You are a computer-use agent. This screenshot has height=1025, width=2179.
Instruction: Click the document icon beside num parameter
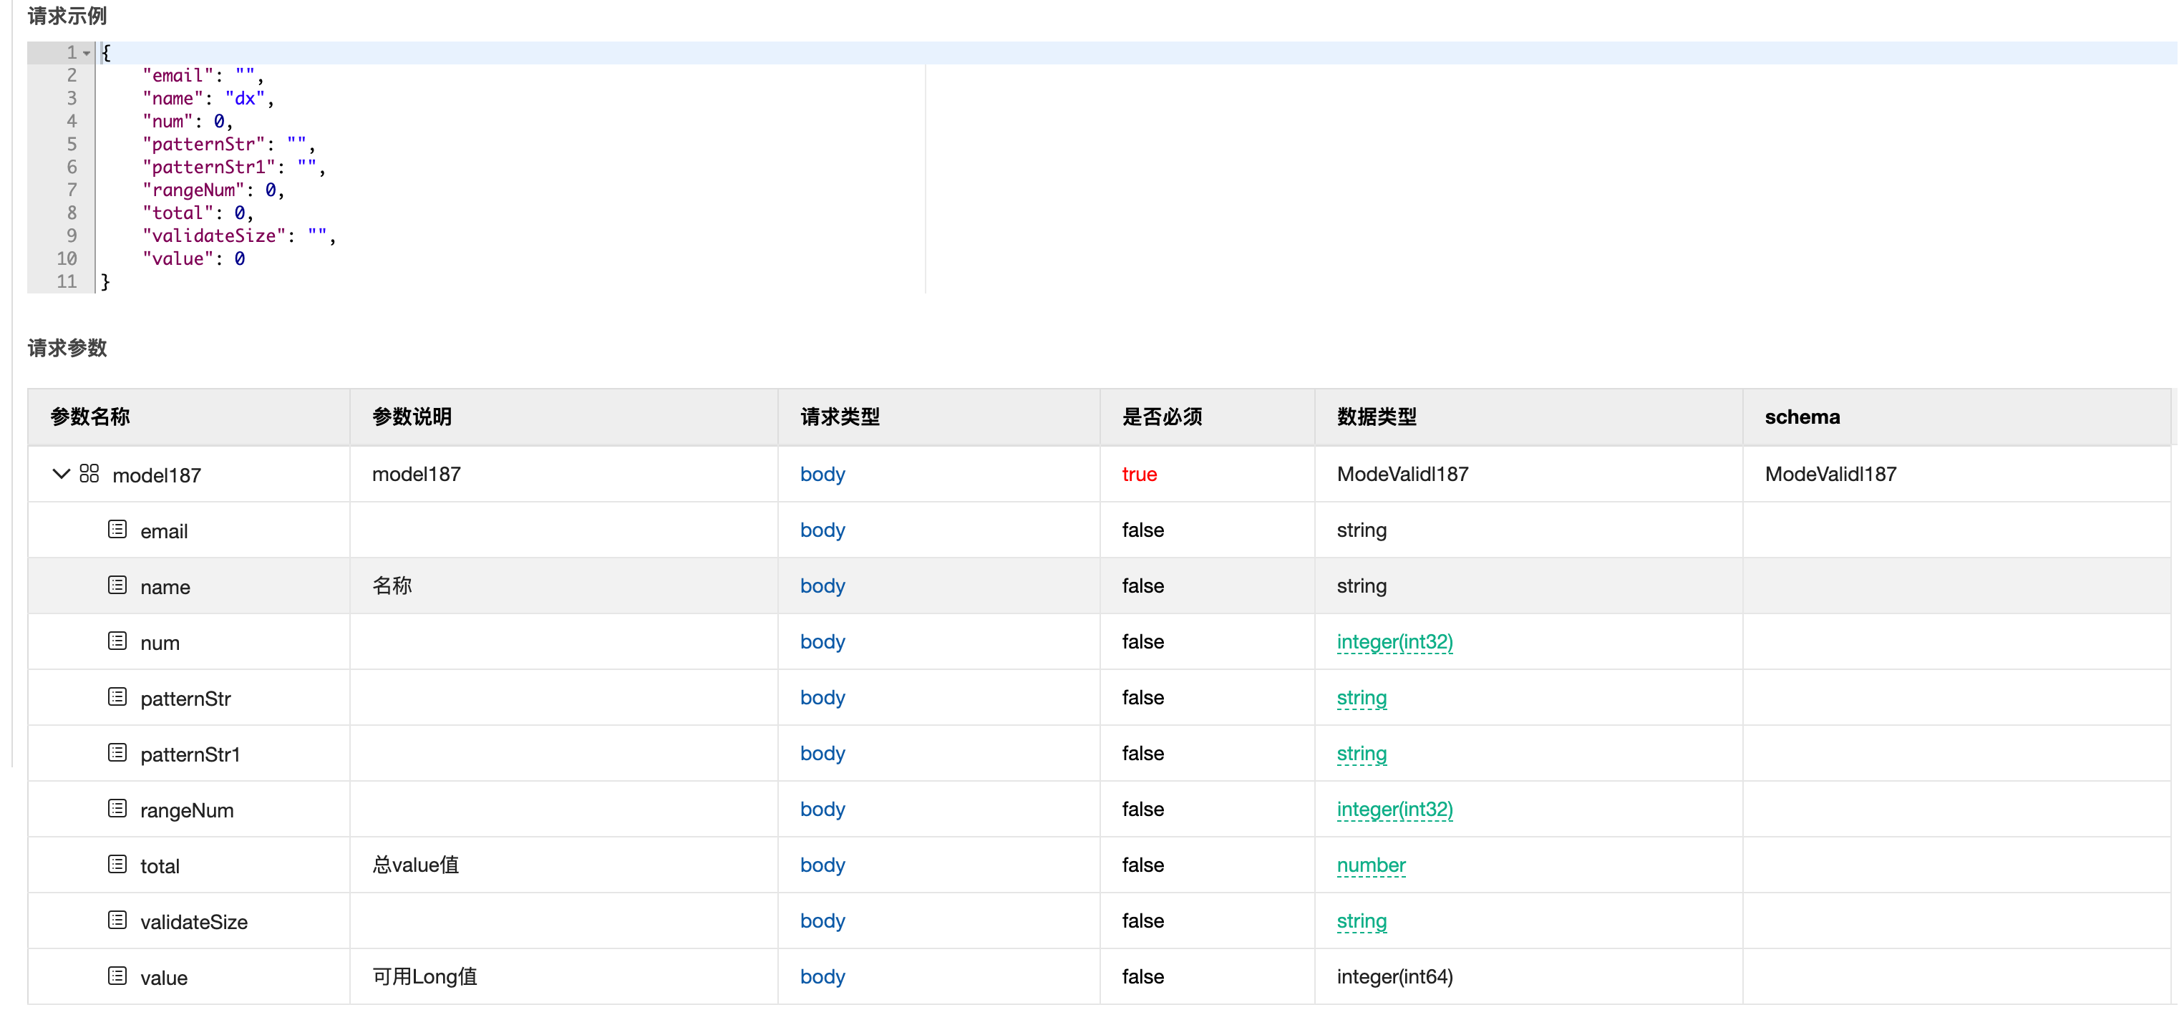[x=117, y=641]
